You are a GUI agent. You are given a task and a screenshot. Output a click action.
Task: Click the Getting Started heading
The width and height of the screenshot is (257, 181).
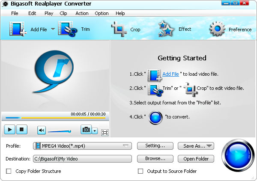click(182, 58)
